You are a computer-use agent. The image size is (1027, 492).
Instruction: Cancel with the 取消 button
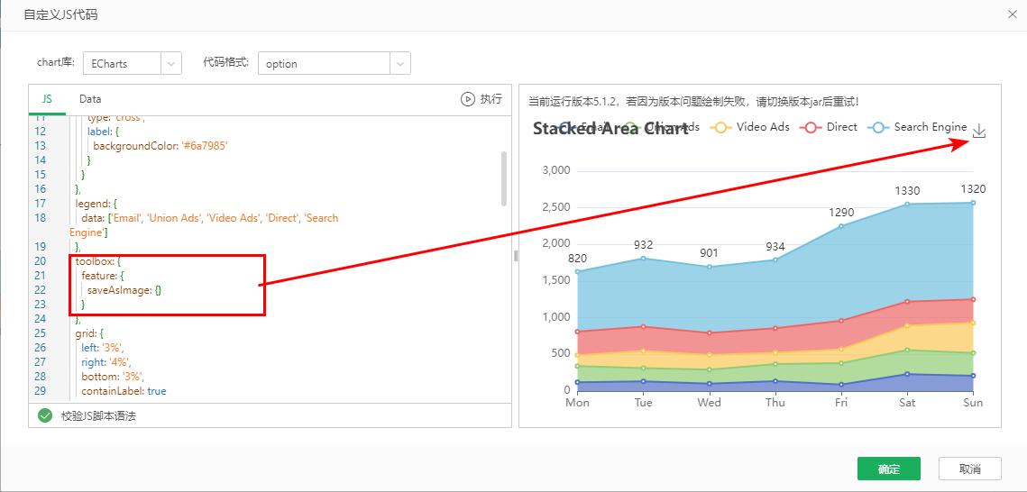tap(970, 469)
